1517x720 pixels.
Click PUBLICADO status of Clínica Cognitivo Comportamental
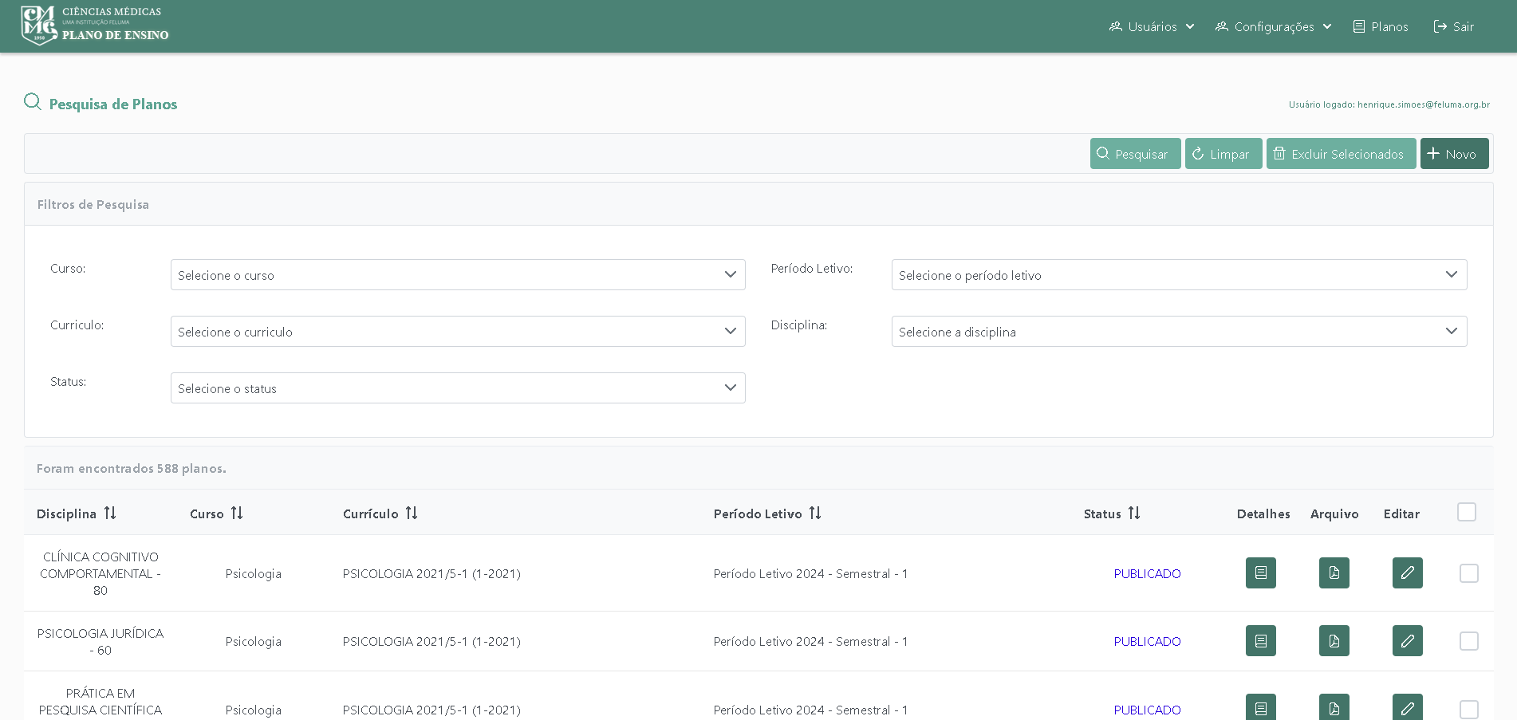click(1147, 573)
